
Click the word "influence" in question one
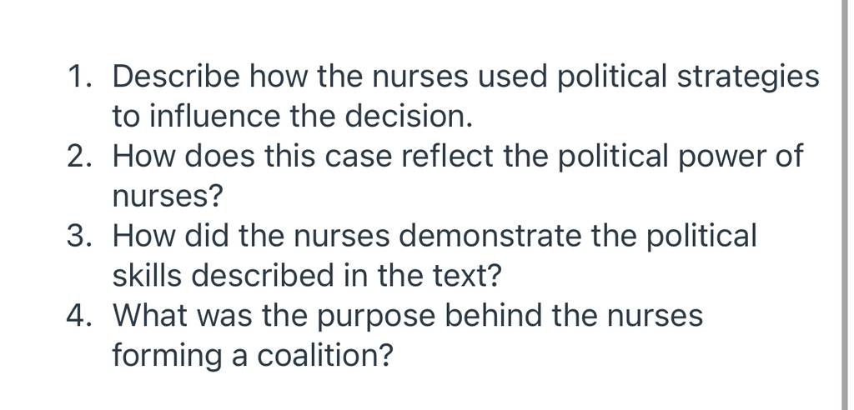pyautogui.click(x=214, y=117)
